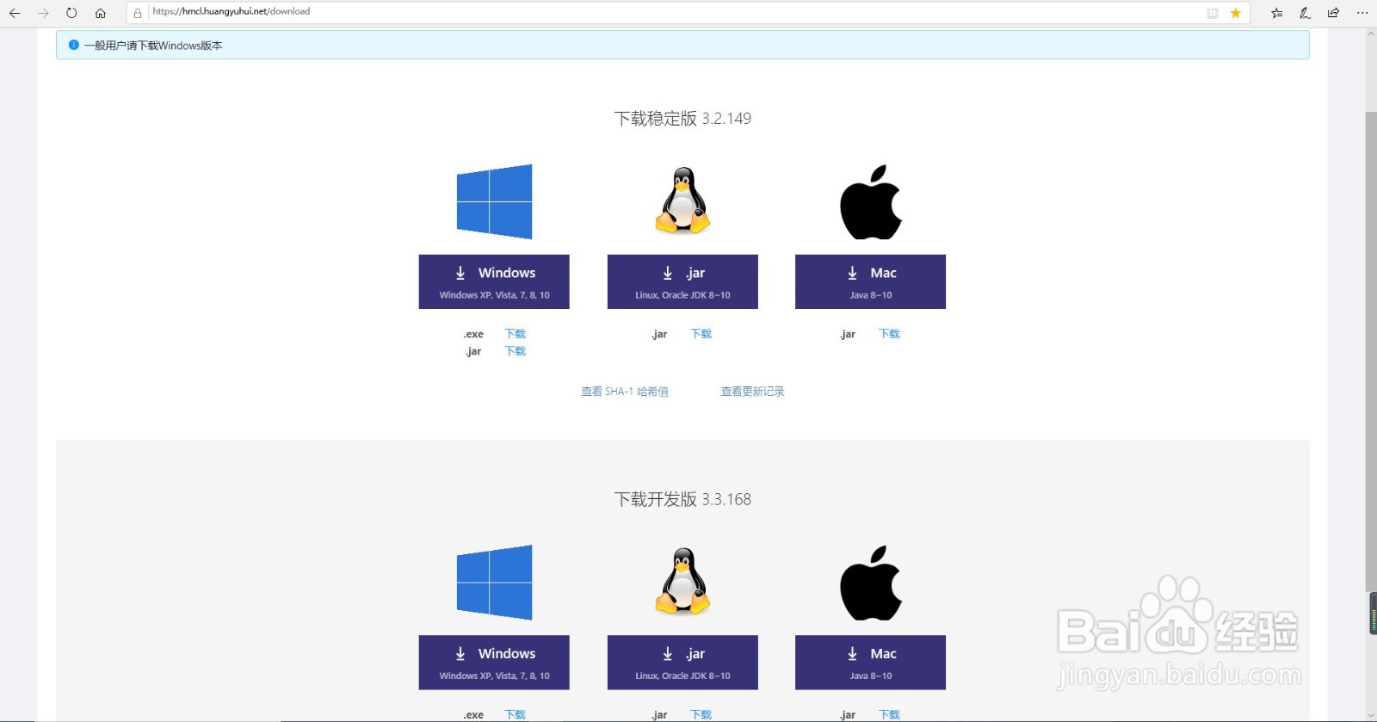Click the stable version Linux penguin logo
Viewport: 1377px width, 722px height.
point(682,201)
